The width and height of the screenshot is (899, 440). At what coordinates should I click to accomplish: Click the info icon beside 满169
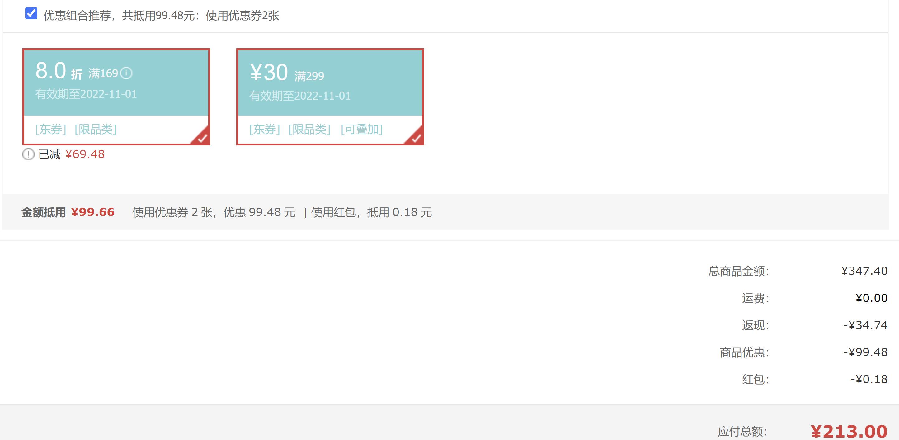tap(126, 73)
